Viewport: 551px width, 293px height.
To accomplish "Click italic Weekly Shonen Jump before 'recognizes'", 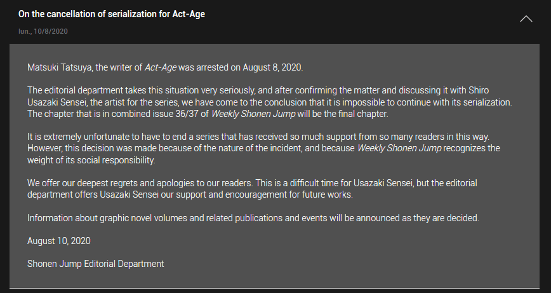I will point(399,148).
